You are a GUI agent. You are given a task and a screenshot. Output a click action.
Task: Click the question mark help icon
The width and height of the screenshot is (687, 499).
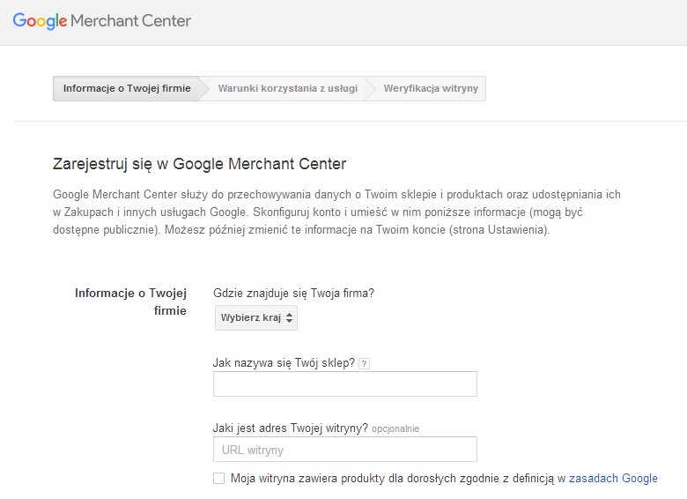364,363
